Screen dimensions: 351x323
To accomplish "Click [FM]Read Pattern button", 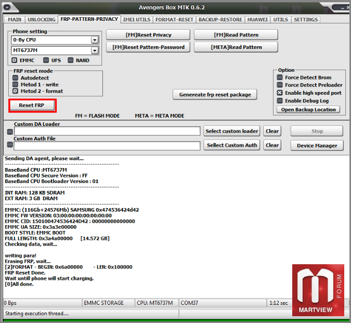I will point(236,35).
